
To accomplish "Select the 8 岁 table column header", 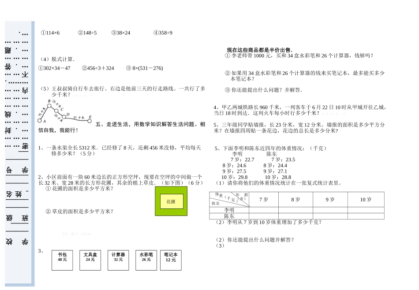I will click(296, 200).
